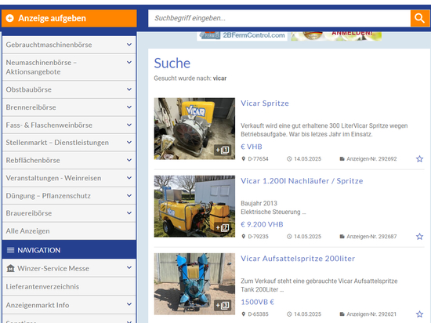Expand the Obstbaubörse chevron
The image size is (431, 323).
click(129, 89)
